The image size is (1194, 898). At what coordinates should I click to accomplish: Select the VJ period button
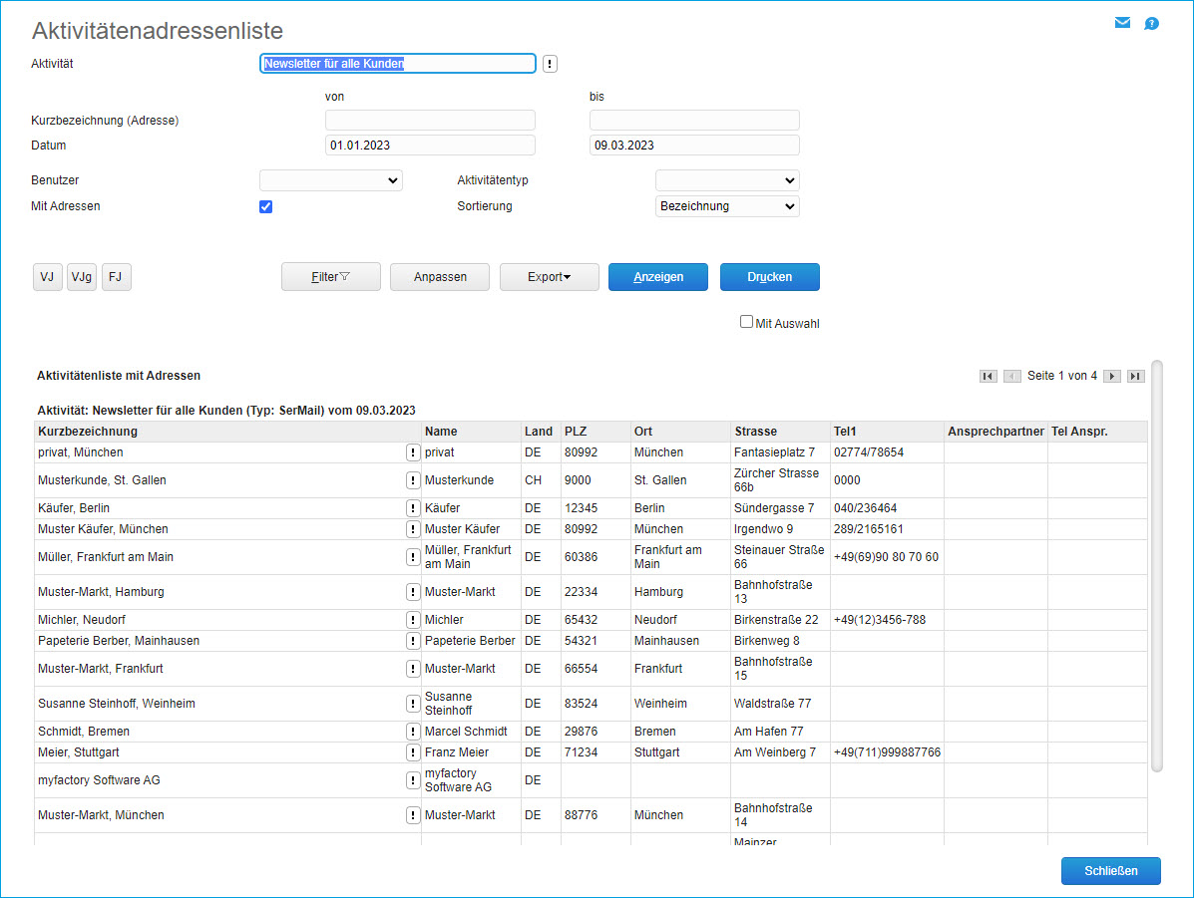click(47, 277)
